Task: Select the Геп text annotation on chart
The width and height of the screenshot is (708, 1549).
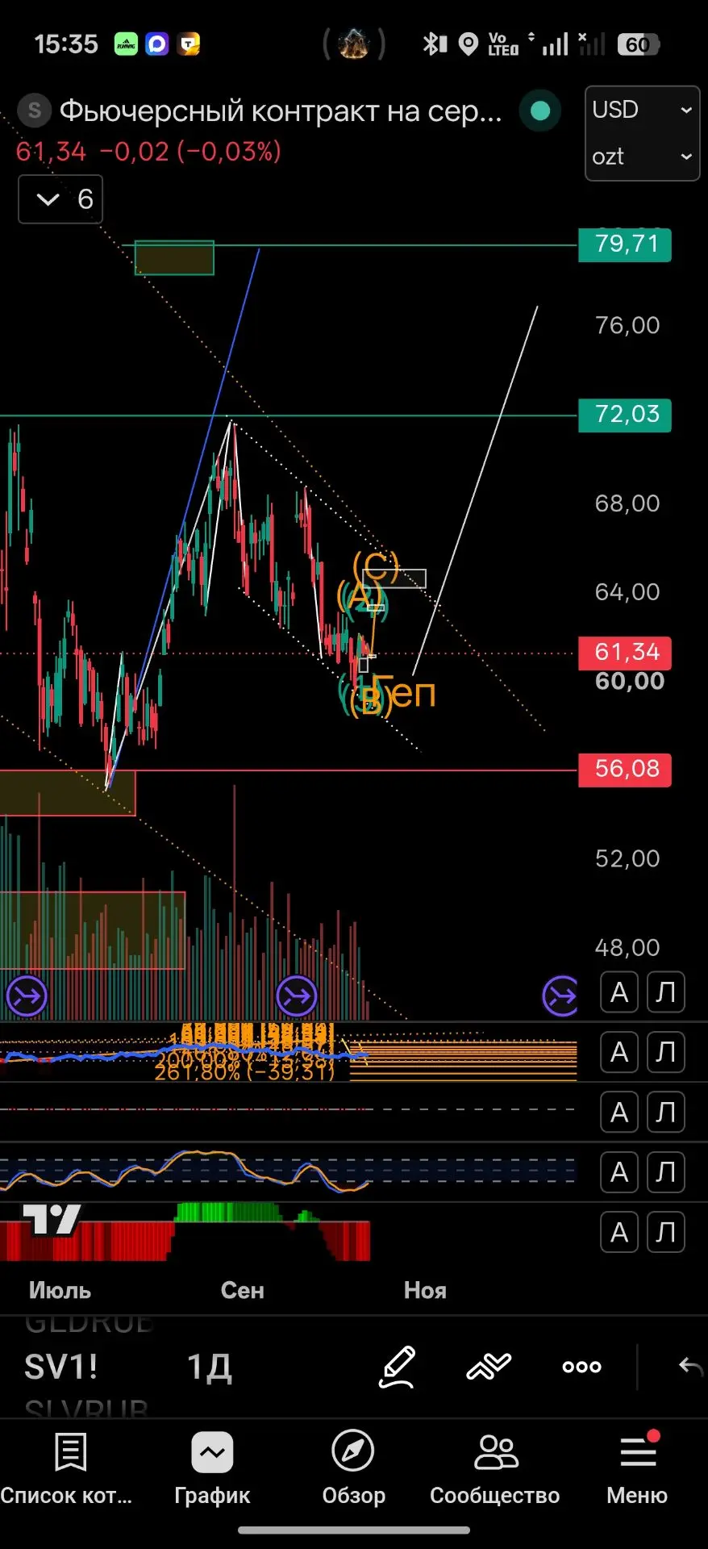Action: tap(404, 692)
